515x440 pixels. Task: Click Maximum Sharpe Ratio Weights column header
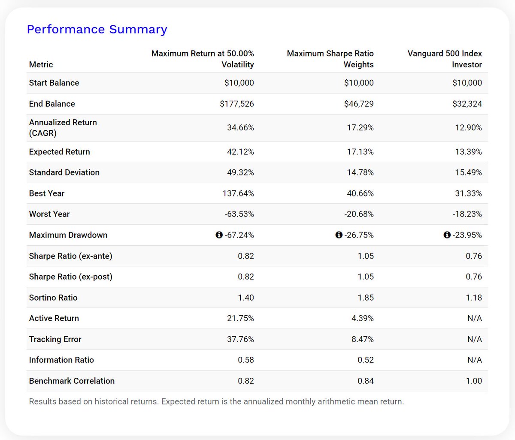pyautogui.click(x=330, y=59)
